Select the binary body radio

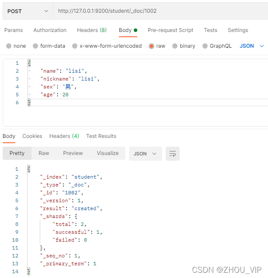coord(175,46)
